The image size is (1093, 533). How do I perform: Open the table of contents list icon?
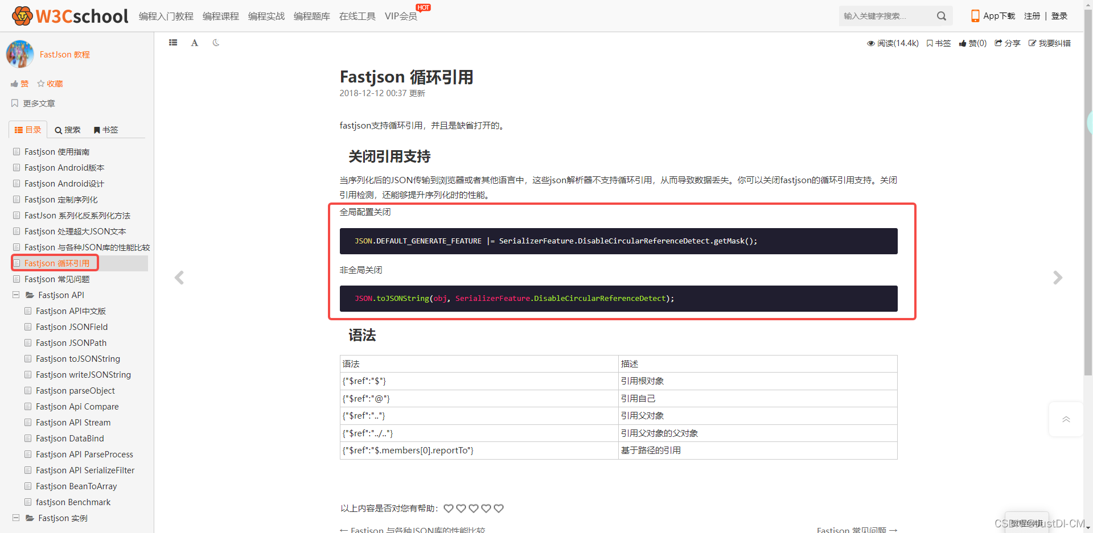[x=173, y=43]
